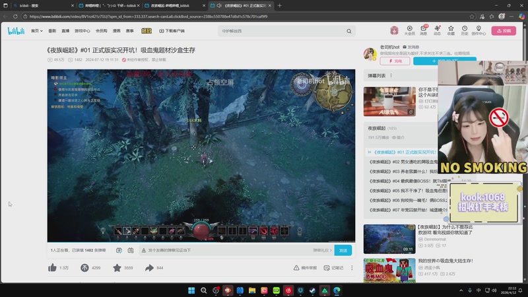
Task: Favorite the video with star icon
Action: pyautogui.click(x=117, y=268)
